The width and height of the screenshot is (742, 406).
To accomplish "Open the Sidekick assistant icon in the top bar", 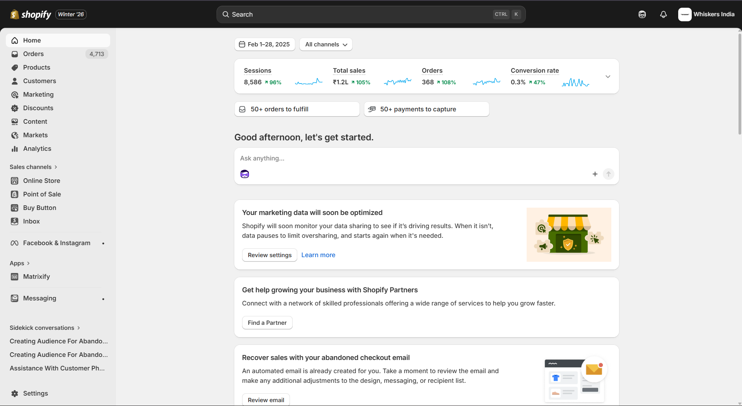I will click(642, 14).
